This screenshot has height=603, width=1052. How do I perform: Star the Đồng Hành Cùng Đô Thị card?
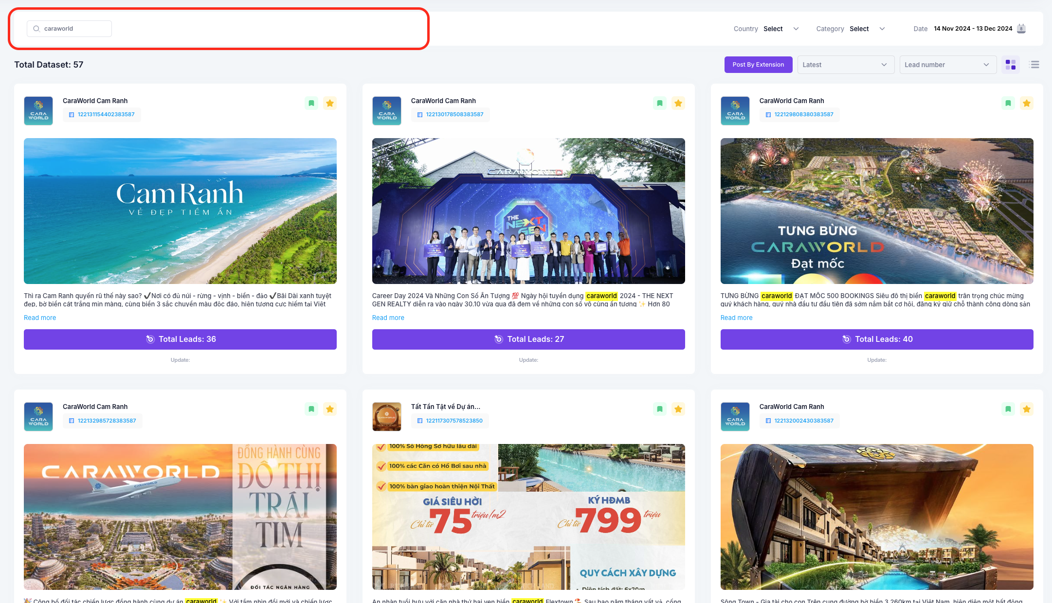coord(330,409)
